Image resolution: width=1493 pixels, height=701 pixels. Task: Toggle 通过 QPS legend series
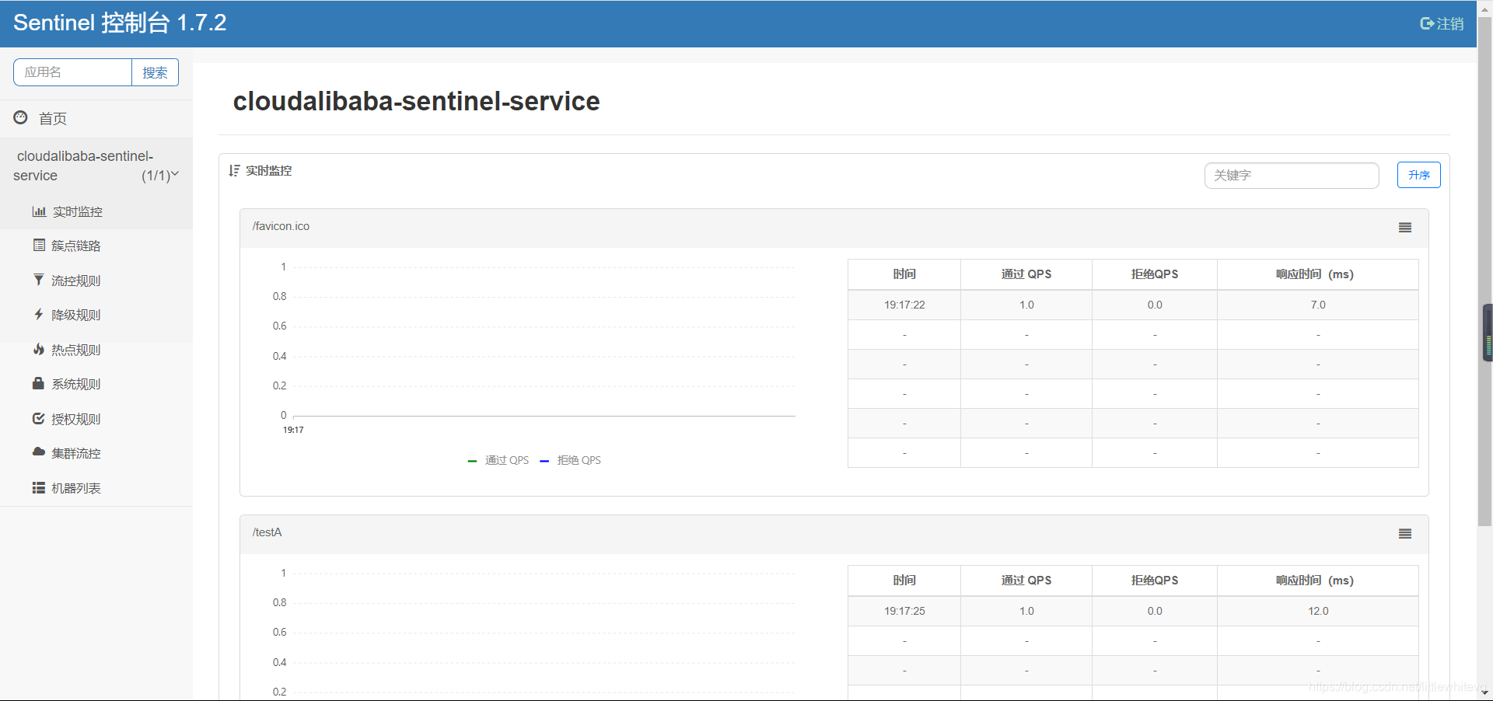click(498, 460)
